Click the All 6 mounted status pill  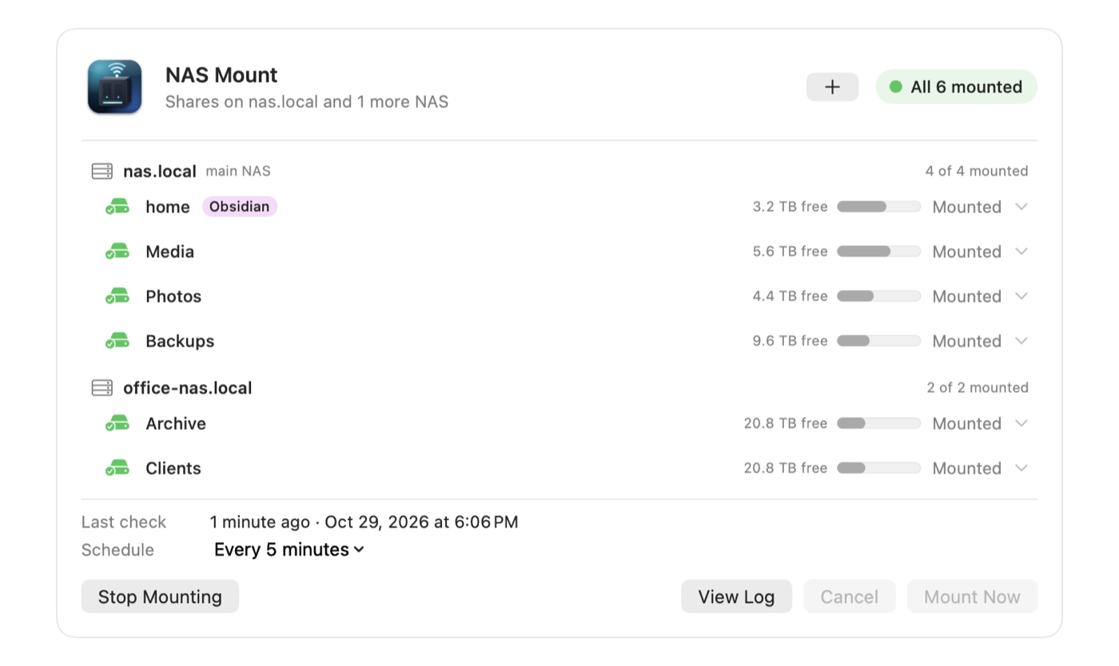(x=957, y=87)
